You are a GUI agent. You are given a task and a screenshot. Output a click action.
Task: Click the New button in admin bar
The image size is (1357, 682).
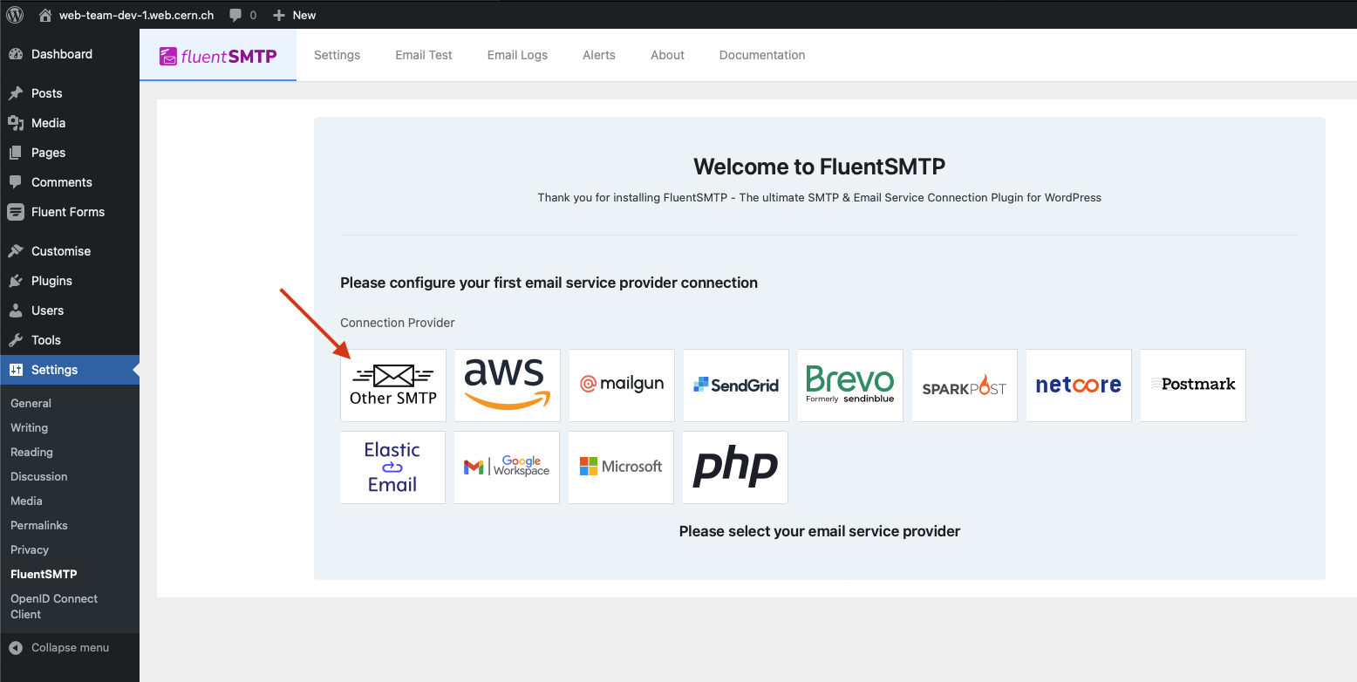(294, 15)
